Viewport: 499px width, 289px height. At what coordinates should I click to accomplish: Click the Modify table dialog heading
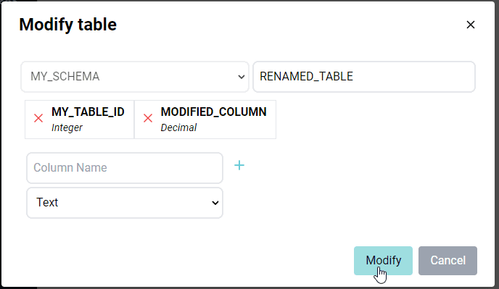coord(67,25)
